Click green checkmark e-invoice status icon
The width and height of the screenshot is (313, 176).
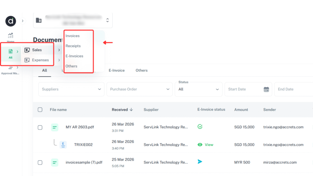tap(200, 127)
